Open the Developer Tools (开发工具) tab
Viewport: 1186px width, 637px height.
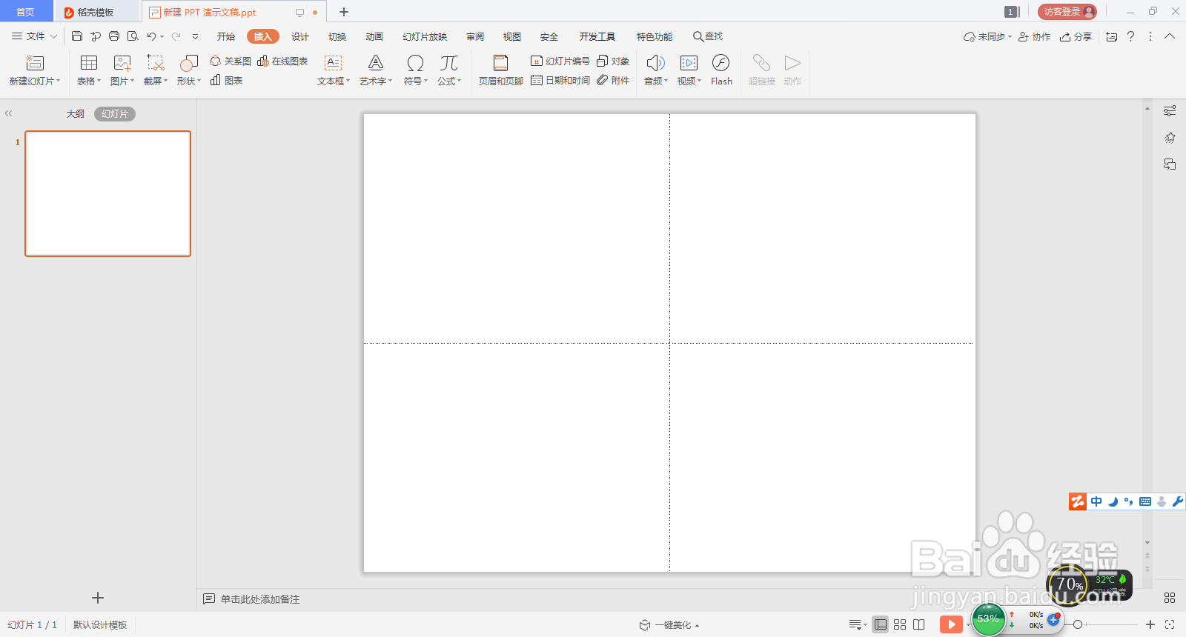click(597, 36)
